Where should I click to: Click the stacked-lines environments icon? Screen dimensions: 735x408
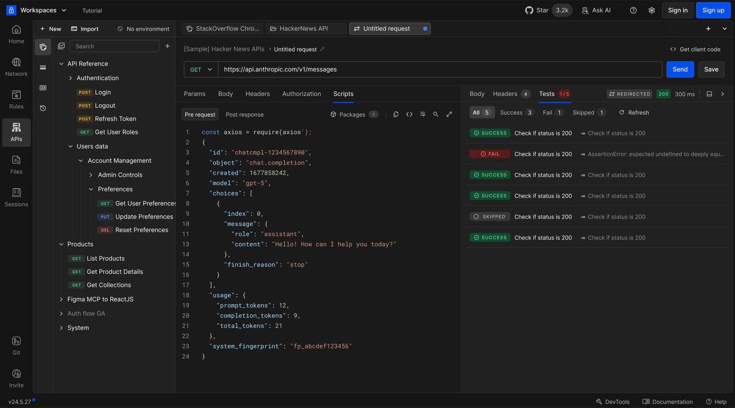coord(43,67)
